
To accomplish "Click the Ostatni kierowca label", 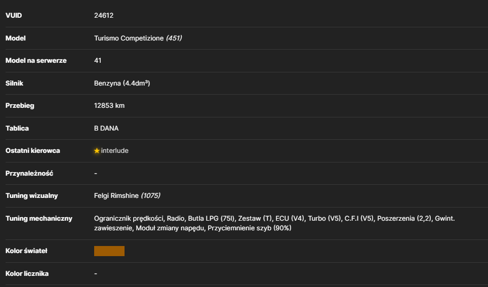I will pyautogui.click(x=33, y=151).
